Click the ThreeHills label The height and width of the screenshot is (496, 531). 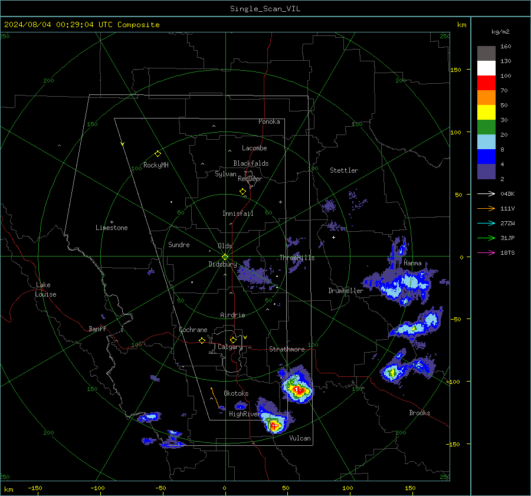click(297, 258)
